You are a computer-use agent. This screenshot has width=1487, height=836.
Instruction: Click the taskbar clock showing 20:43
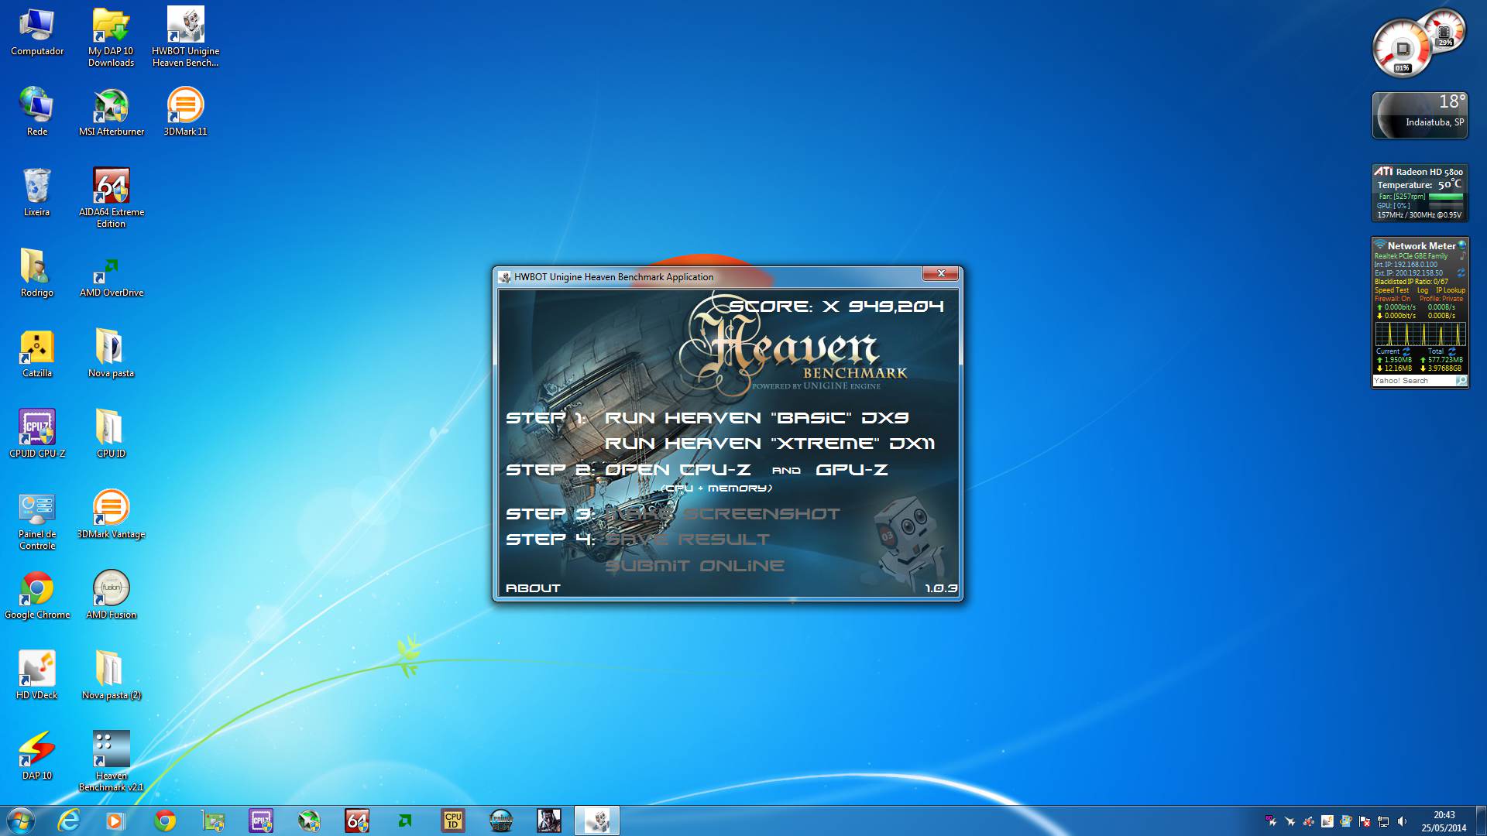(1444, 821)
